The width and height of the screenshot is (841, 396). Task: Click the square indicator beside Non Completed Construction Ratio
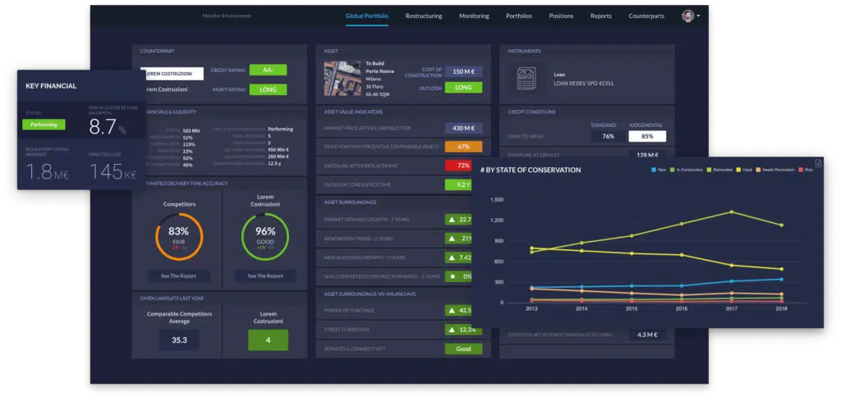(452, 276)
